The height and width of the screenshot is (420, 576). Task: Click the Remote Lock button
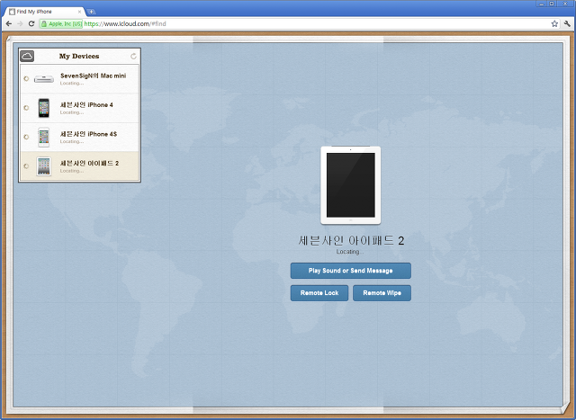click(x=319, y=293)
